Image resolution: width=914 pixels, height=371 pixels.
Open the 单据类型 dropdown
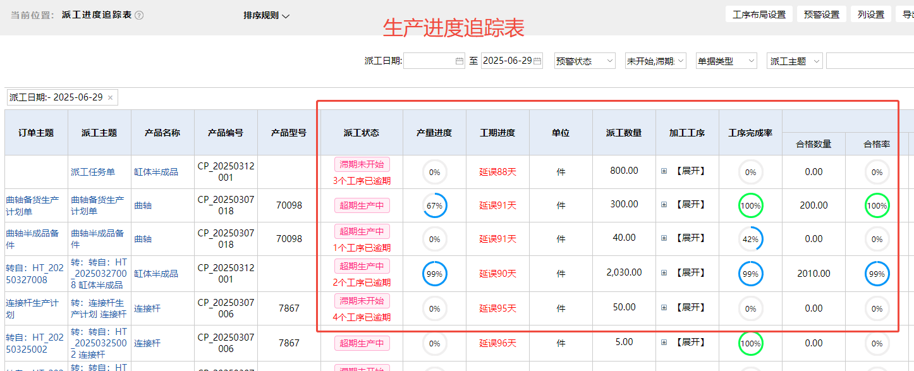[726, 61]
